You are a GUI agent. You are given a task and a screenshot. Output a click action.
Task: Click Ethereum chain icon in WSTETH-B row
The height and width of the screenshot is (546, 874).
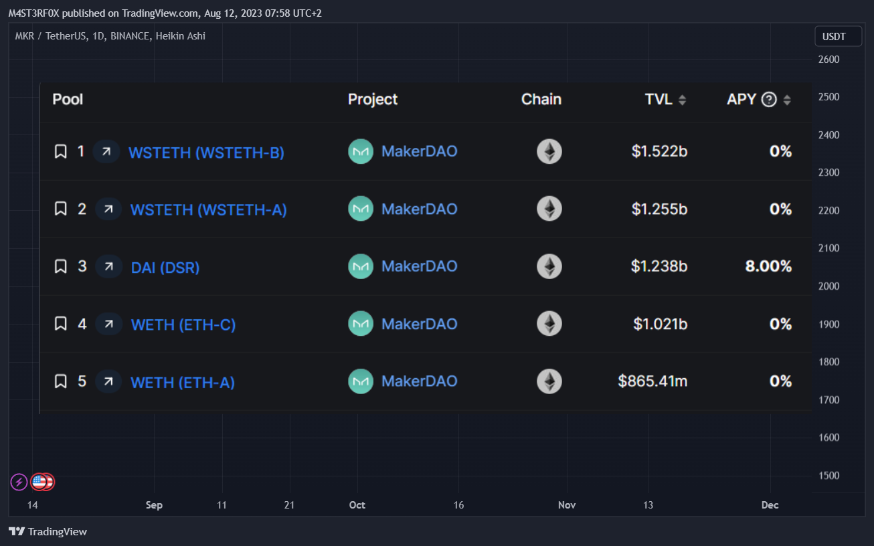click(549, 151)
